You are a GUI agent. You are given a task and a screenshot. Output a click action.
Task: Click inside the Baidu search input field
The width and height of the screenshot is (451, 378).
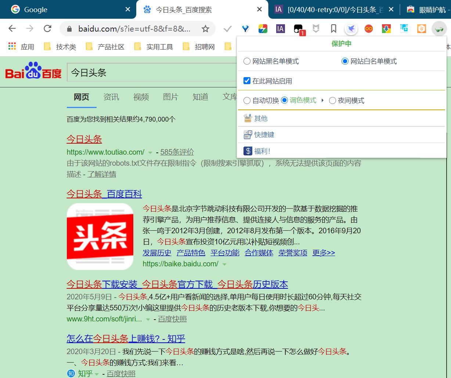[x=147, y=73]
